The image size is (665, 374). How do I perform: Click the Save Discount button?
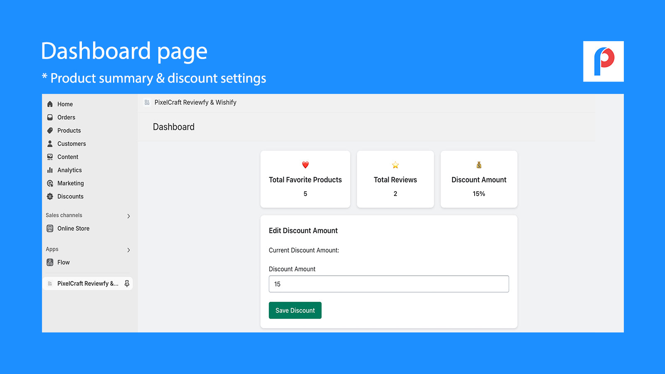pyautogui.click(x=295, y=310)
